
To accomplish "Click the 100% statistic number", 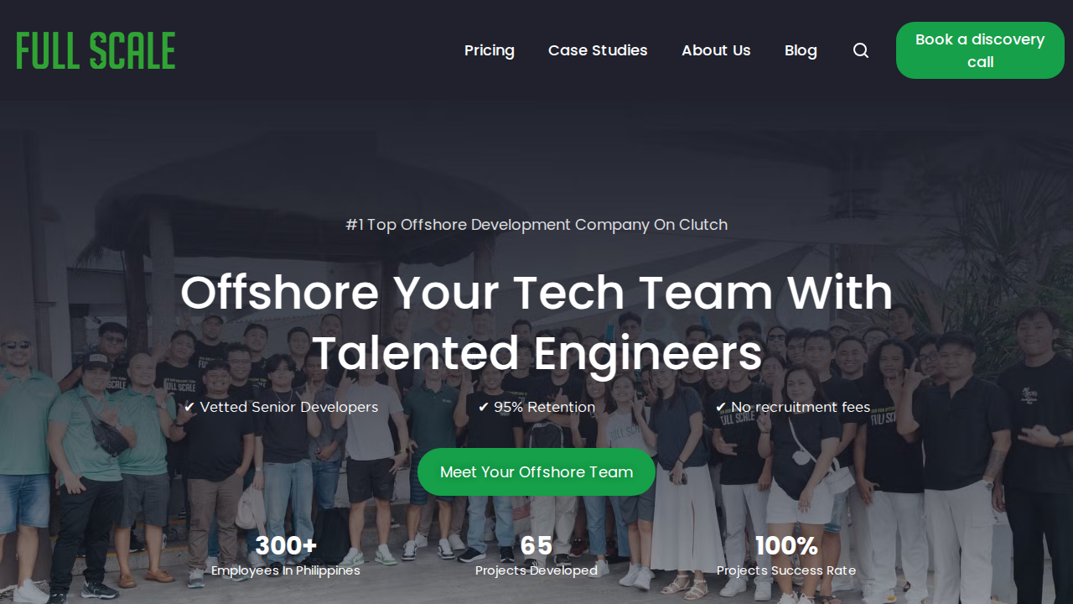I will pyautogui.click(x=786, y=546).
